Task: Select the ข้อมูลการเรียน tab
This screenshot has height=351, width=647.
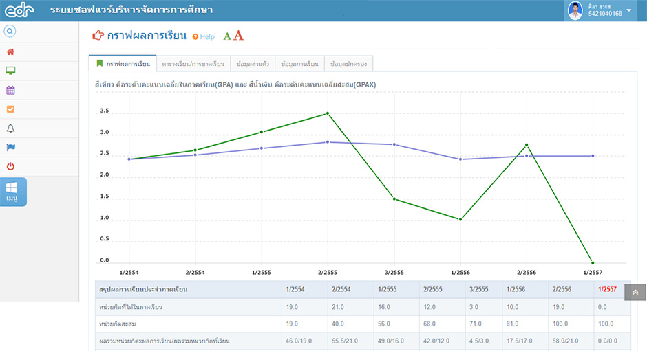Action: pos(299,64)
